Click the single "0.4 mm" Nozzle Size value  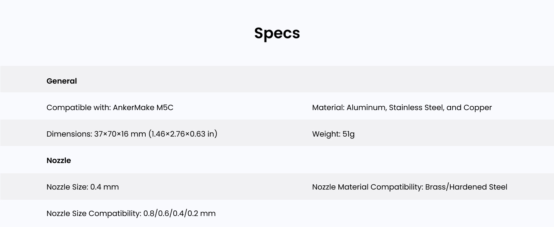(104, 187)
